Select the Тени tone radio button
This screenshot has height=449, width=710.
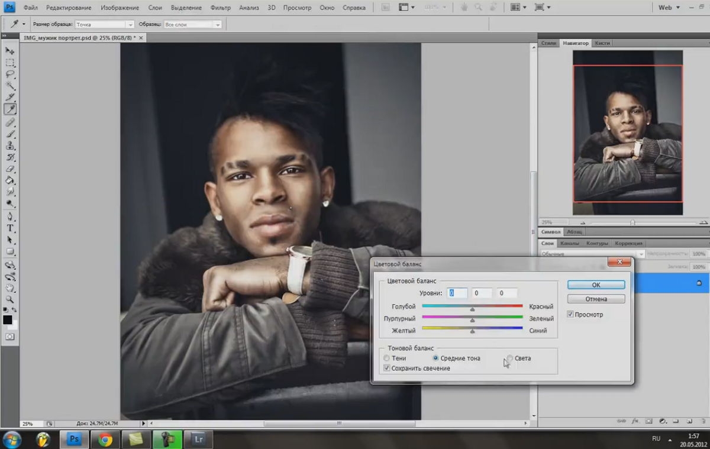point(386,358)
